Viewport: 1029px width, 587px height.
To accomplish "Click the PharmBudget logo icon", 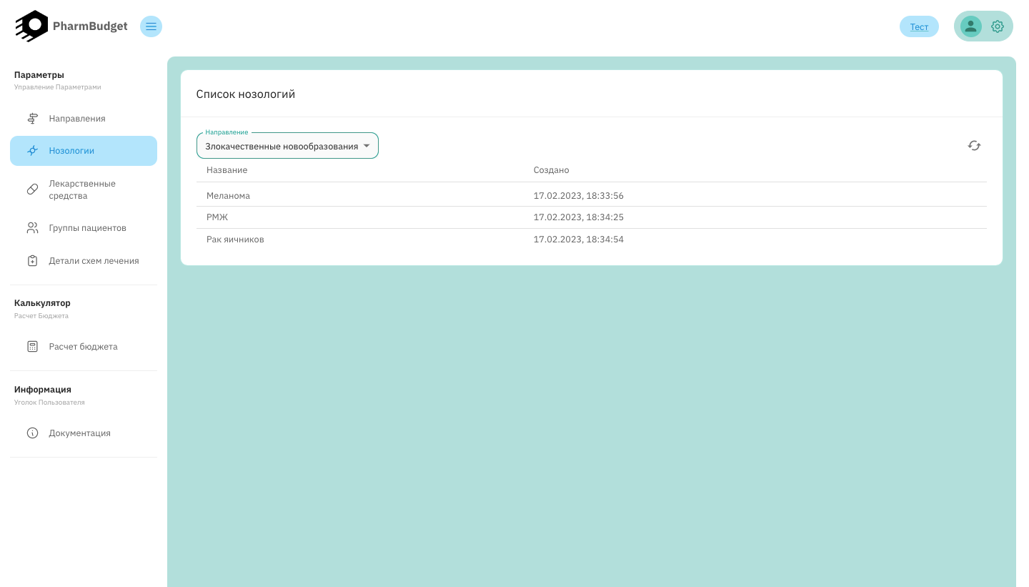I will tap(31, 26).
